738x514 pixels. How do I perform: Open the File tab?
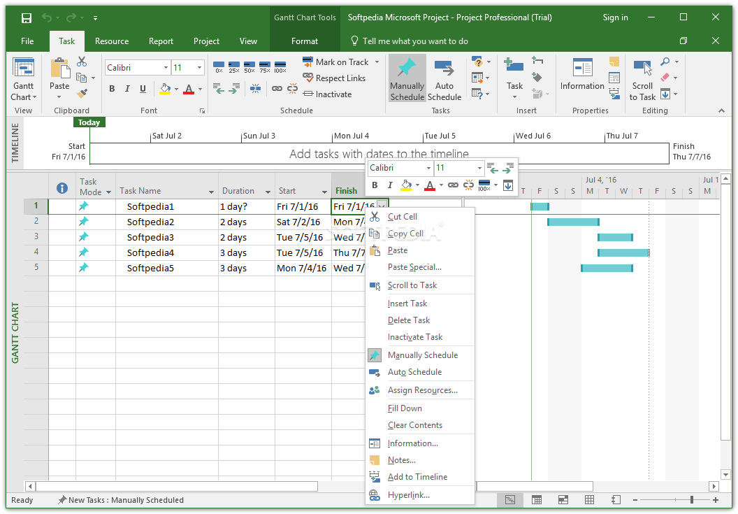pos(27,41)
